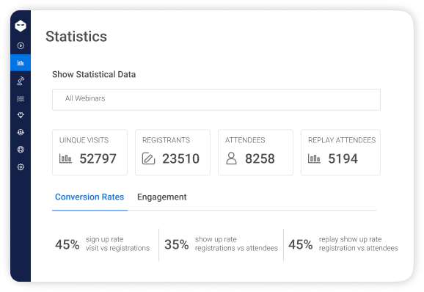
Task: Select the Conversion Rates tab
Action: (x=89, y=197)
